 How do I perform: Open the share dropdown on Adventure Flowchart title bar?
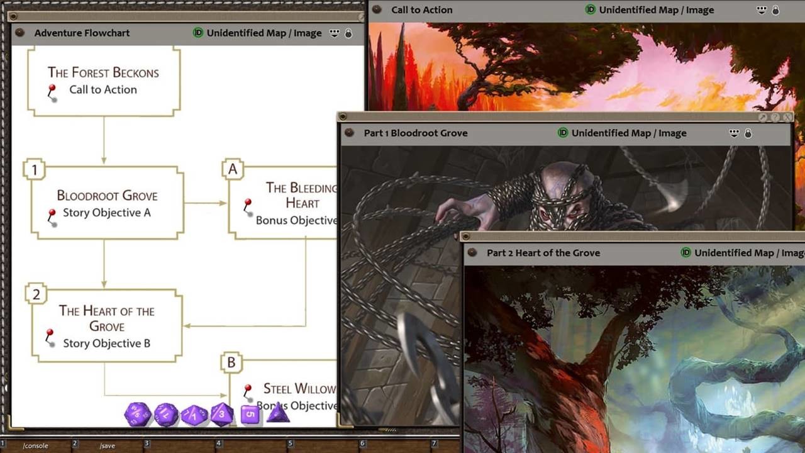[x=334, y=33]
